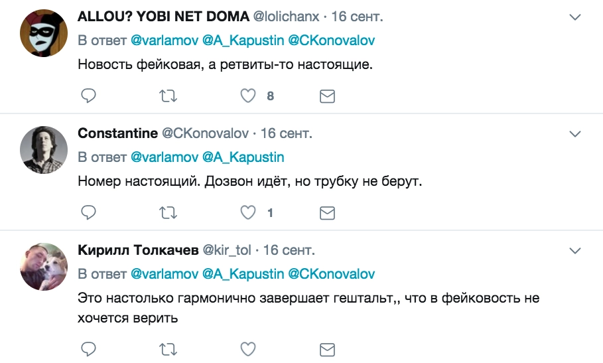Viewport: 603px width, 363px height.
Task: Open the masked avatar of lolichanx
Action: 44,33
